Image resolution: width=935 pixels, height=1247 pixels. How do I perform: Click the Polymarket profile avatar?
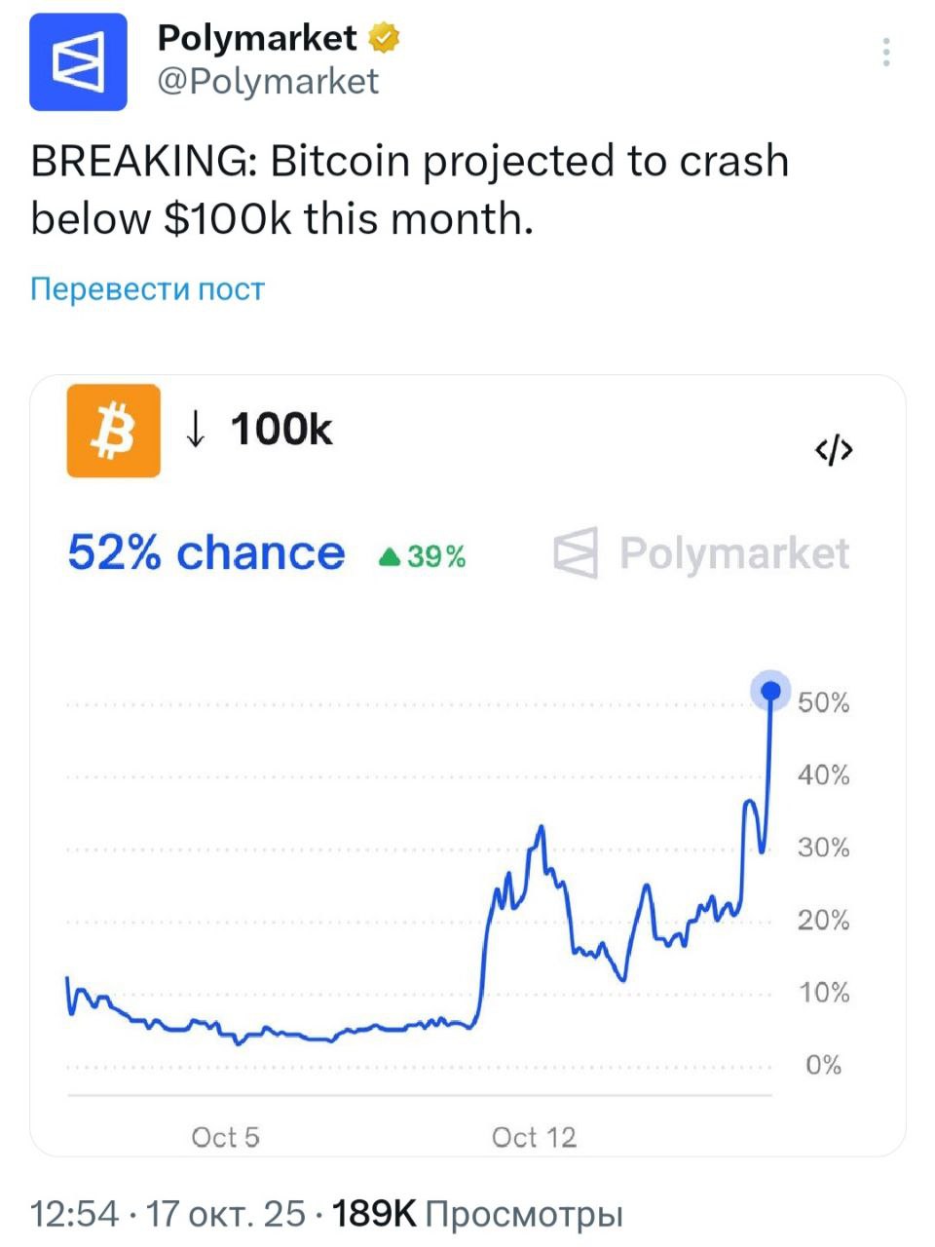[78, 62]
